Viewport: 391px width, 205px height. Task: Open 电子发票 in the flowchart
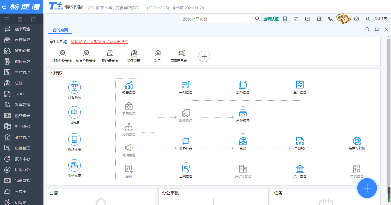click(x=74, y=168)
